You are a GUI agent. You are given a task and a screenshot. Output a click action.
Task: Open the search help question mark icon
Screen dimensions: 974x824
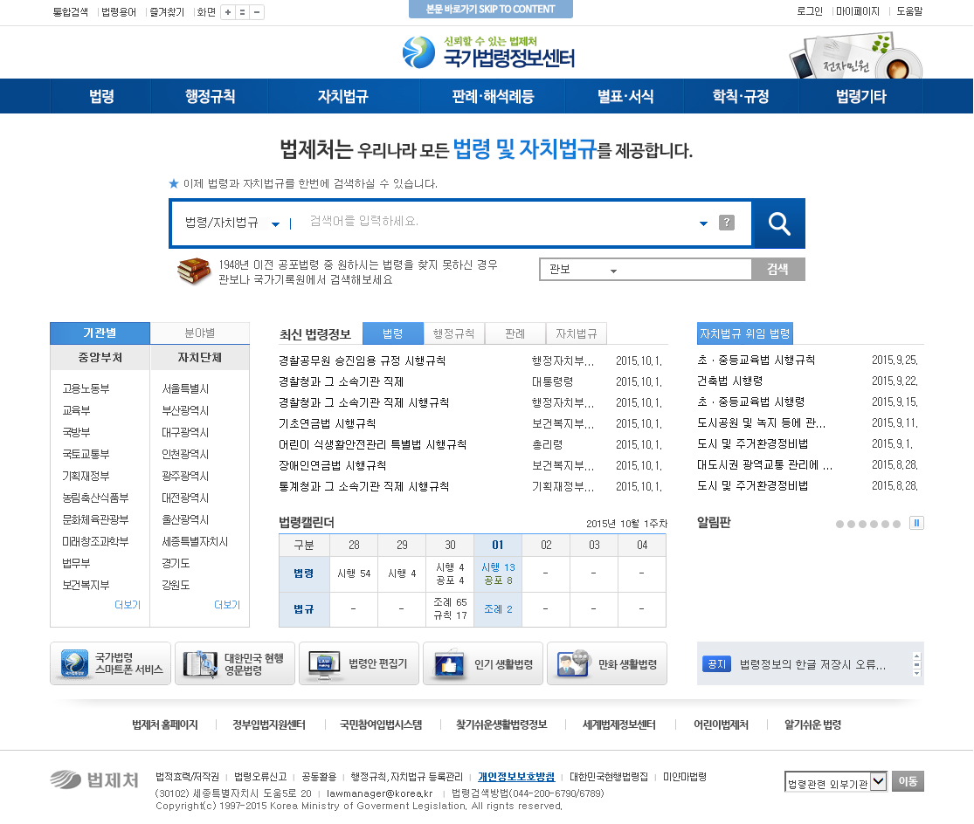[726, 222]
